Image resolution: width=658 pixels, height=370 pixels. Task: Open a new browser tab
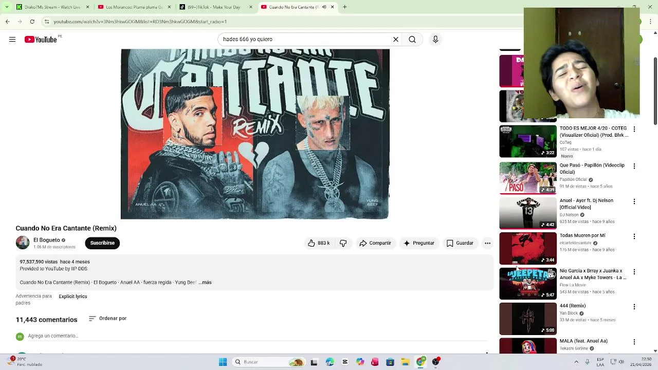pos(344,7)
